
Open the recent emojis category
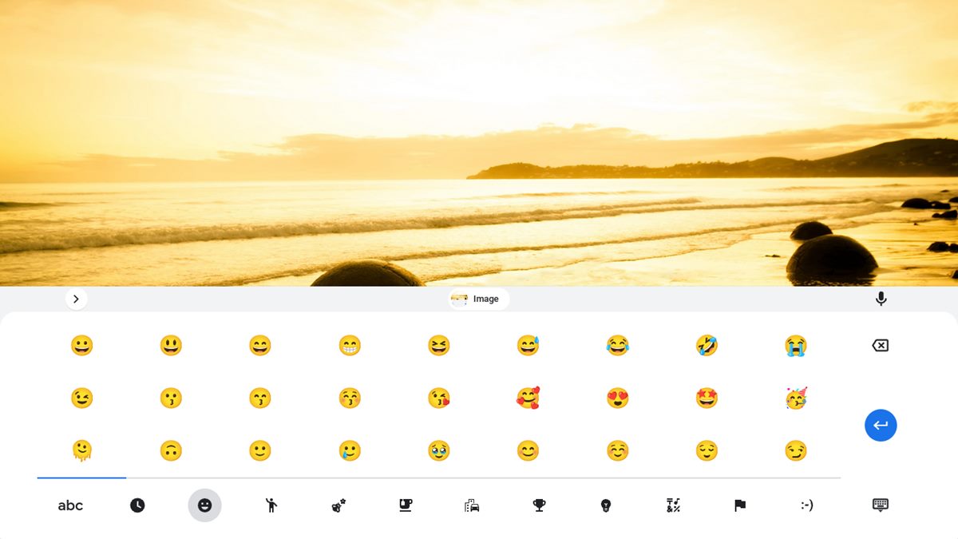coord(138,505)
